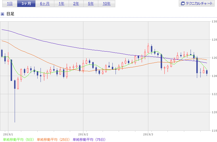Image resolution: width=217 pixels, height=142 pixels.
Task: Click the 単純移動平均（5日）green legend label
Action: (19, 139)
